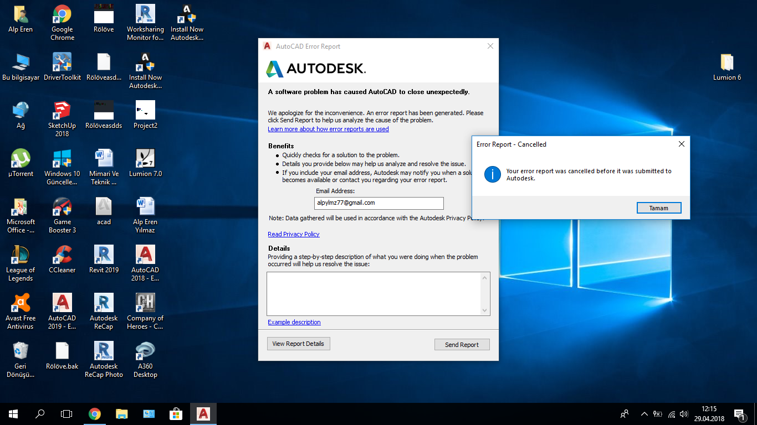The image size is (757, 425).
Task: Launch the Autodesk ReCap Photo shortcut
Action: (104, 360)
